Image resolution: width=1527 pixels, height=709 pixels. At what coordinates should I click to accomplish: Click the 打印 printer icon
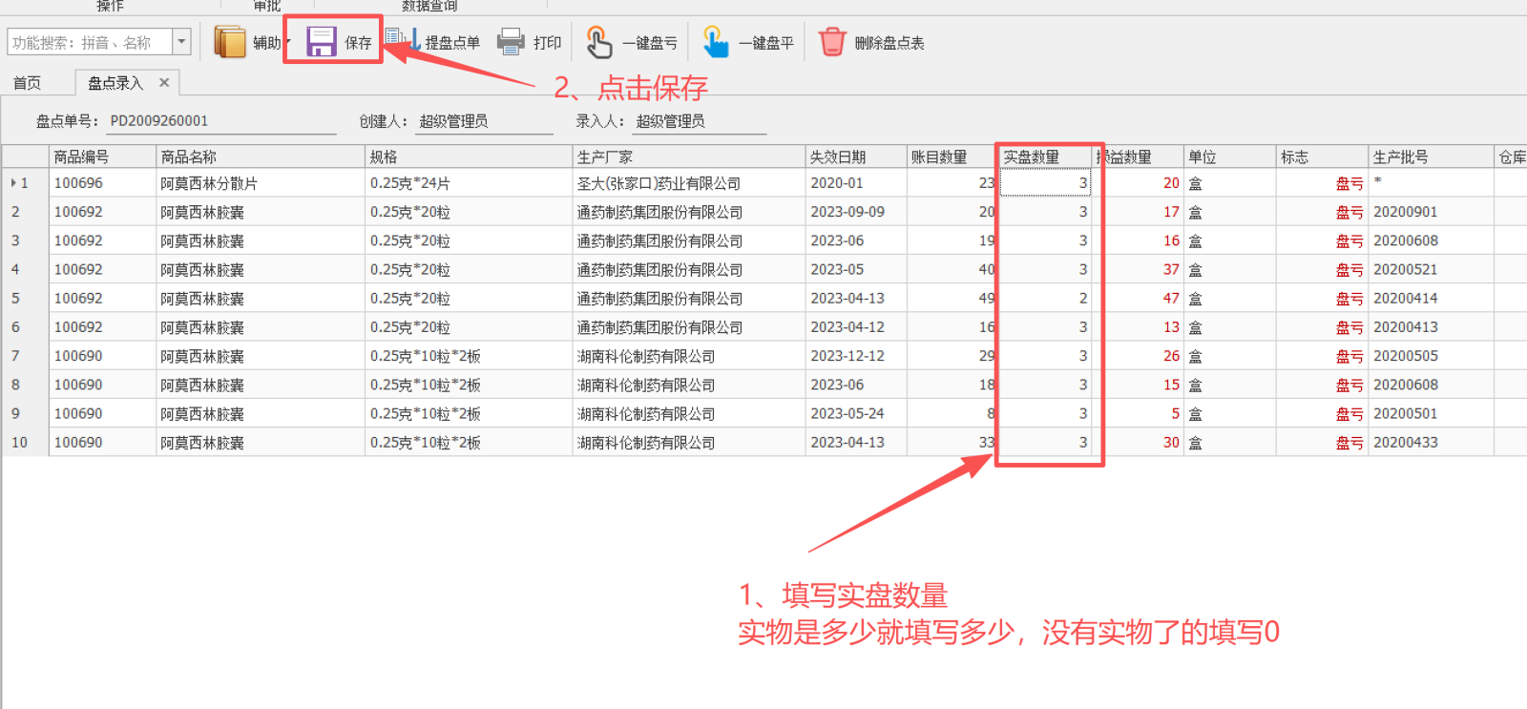[x=512, y=41]
